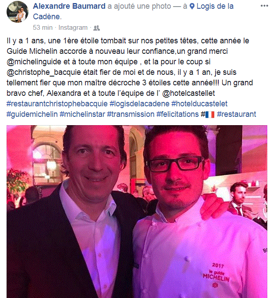The width and height of the screenshot is (273, 298).
Task: Open the #restaurant hashtag at line end
Action: click(237, 114)
